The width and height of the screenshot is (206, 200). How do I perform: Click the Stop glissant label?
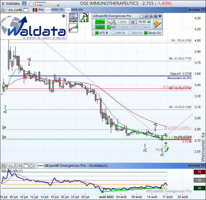(183, 137)
